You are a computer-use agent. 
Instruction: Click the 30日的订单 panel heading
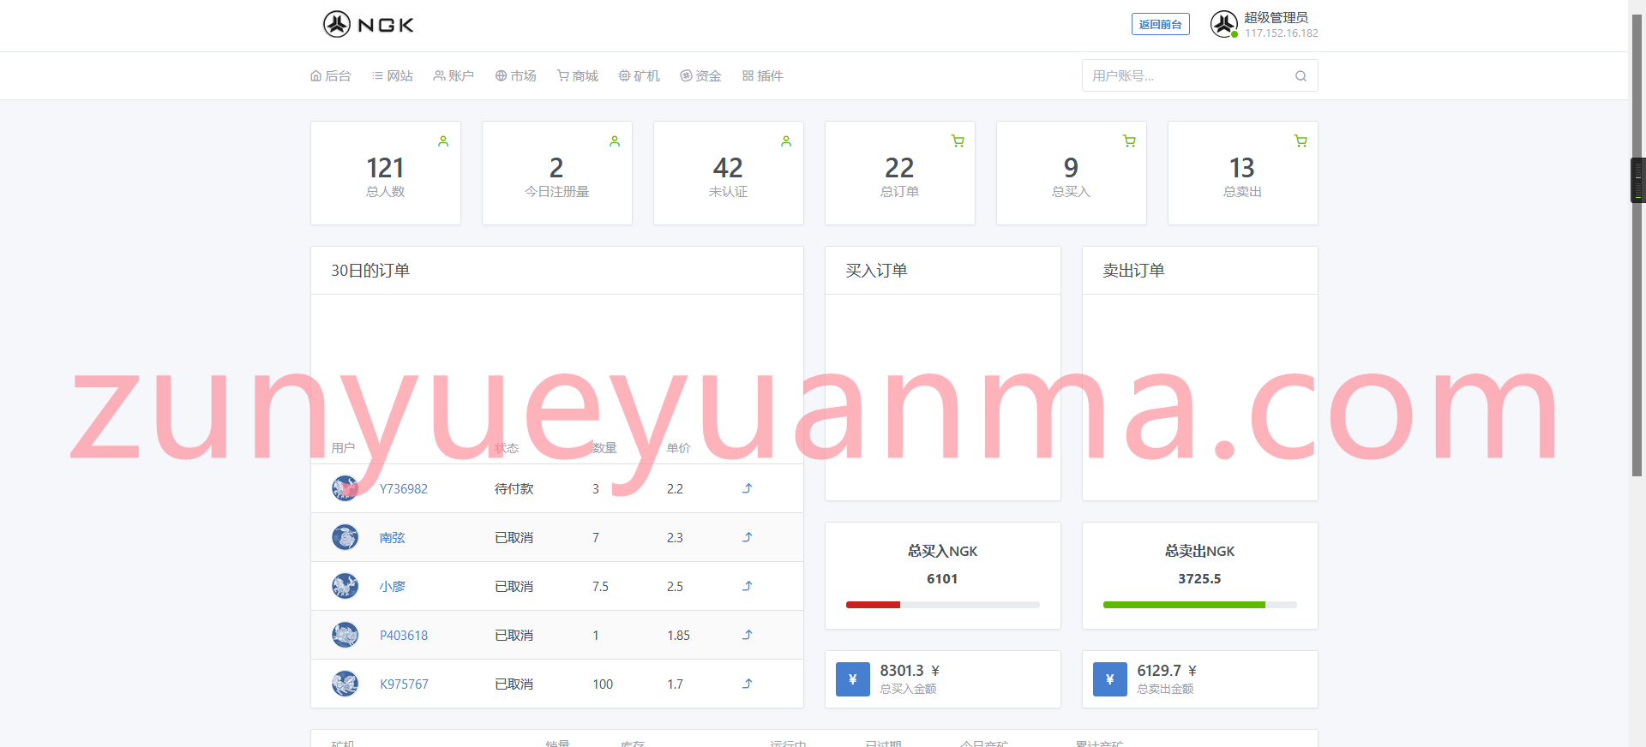coord(370,271)
